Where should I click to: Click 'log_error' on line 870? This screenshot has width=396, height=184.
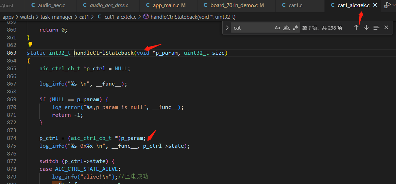tap(66, 107)
